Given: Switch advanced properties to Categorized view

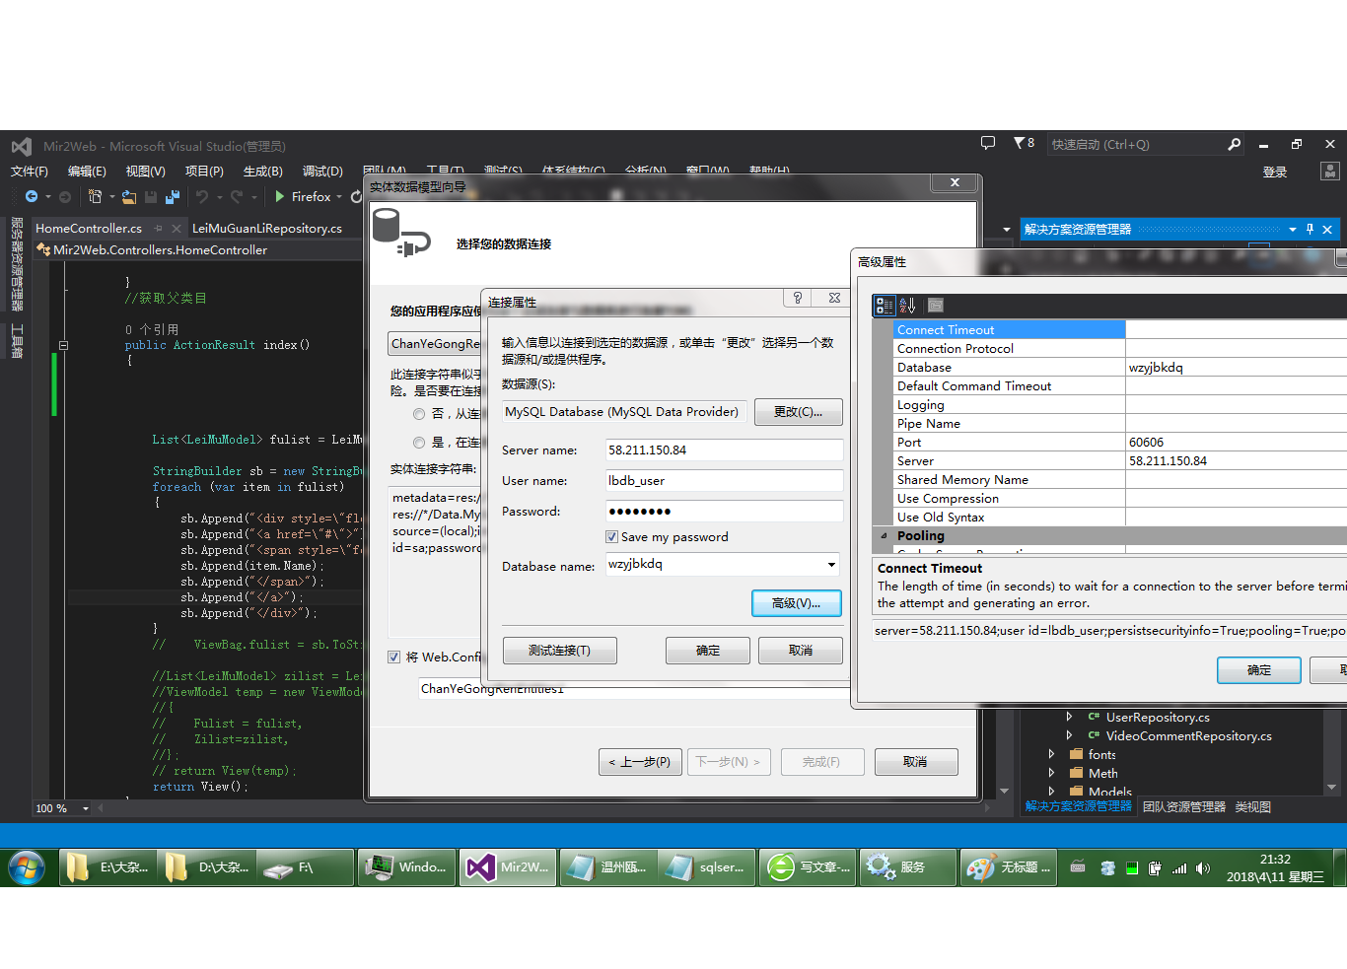Looking at the screenshot, I should (885, 306).
